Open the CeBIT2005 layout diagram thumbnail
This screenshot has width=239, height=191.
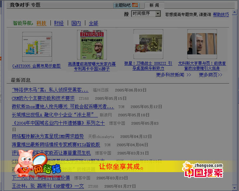[x=37, y=47]
